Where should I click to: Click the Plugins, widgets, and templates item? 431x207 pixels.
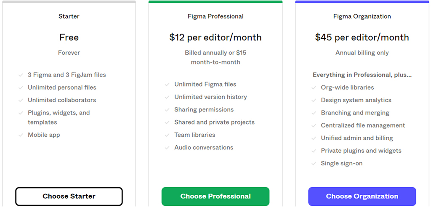point(59,117)
